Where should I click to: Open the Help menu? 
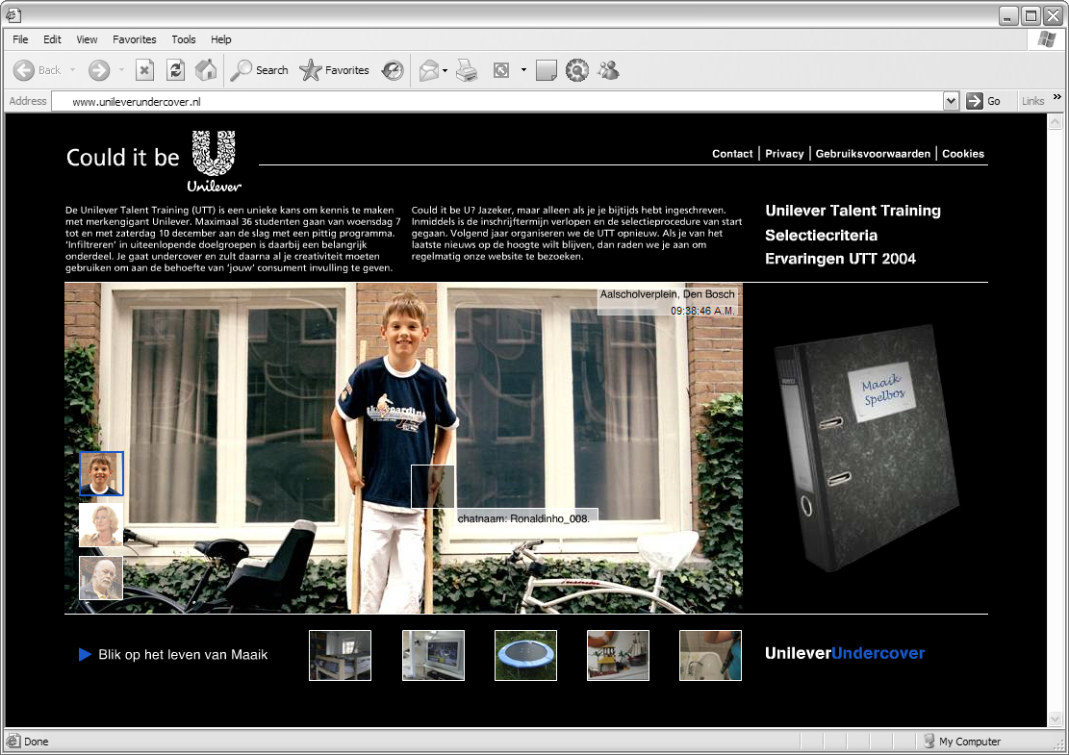(x=221, y=39)
